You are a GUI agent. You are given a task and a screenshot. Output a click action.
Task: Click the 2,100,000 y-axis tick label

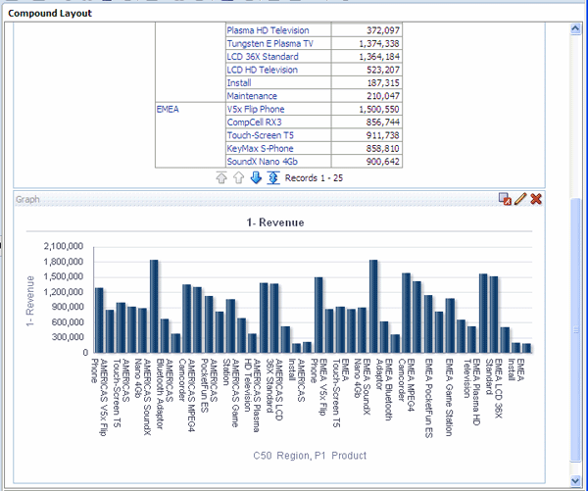(x=64, y=246)
